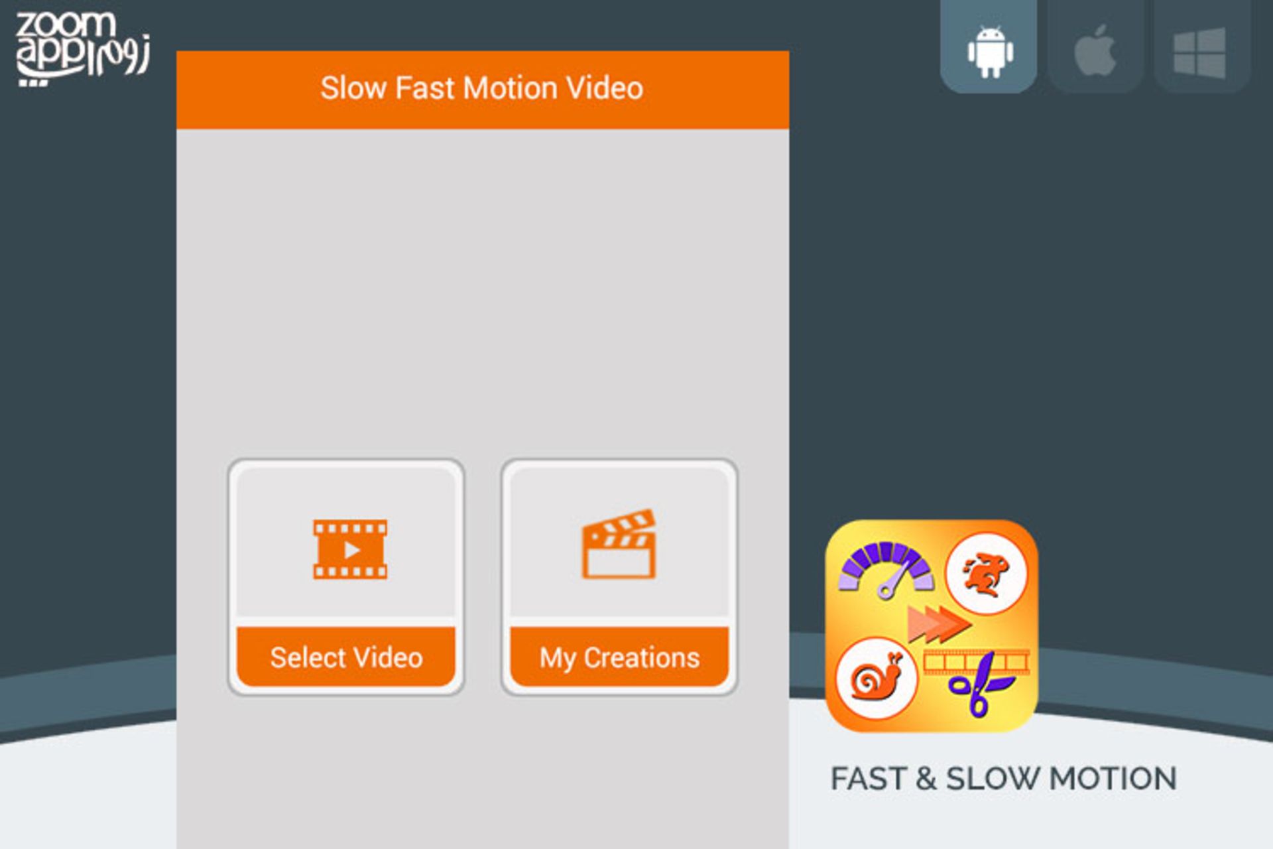Image resolution: width=1273 pixels, height=849 pixels.
Task: Click the Slow Fast Motion Video header
Action: coord(482,89)
